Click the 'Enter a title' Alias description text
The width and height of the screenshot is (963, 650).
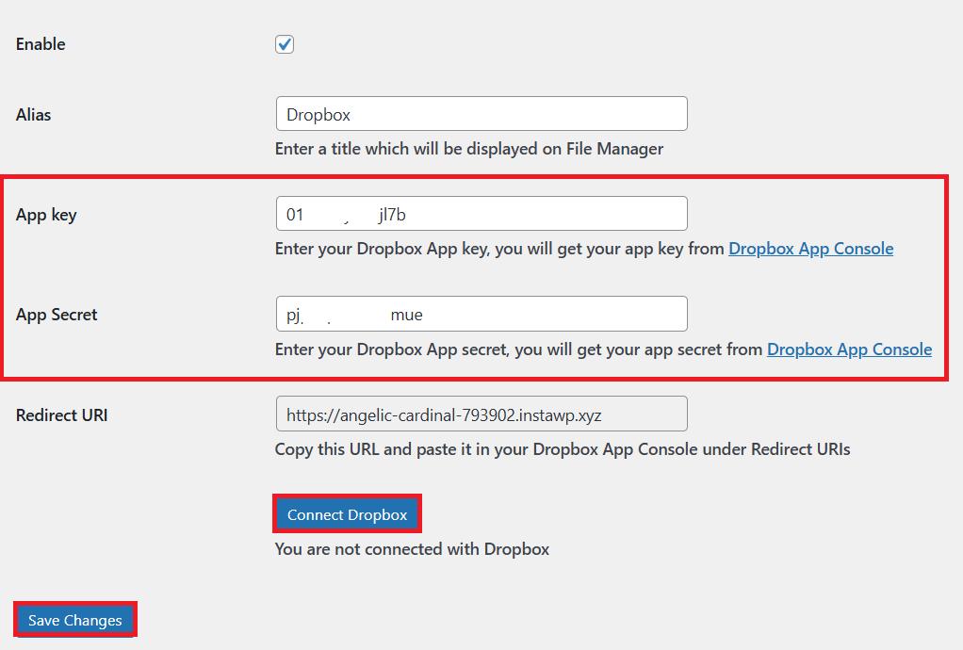(415, 149)
